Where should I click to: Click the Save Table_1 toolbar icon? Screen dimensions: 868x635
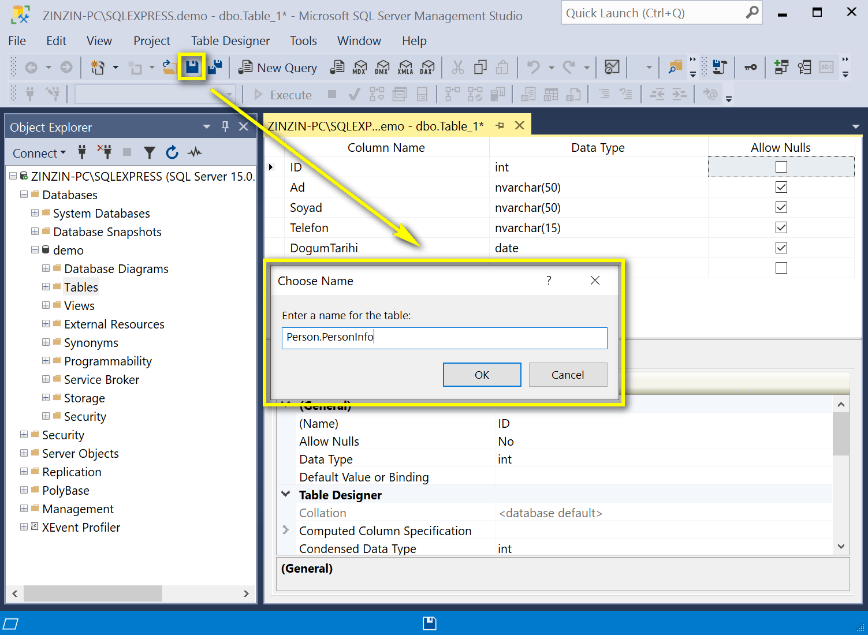(192, 67)
